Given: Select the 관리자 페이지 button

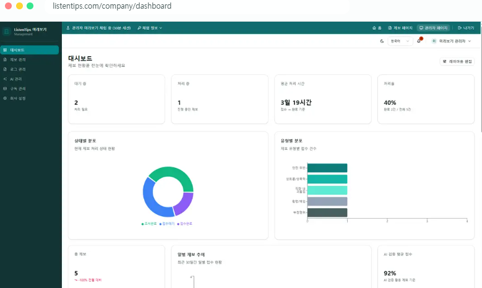Looking at the screenshot, I should [x=434, y=28].
